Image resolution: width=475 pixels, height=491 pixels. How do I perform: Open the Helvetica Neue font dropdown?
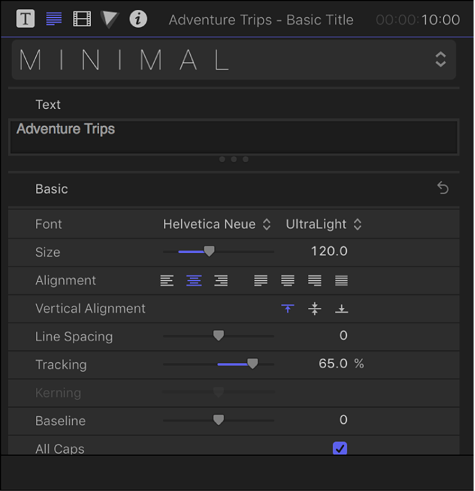tap(217, 224)
